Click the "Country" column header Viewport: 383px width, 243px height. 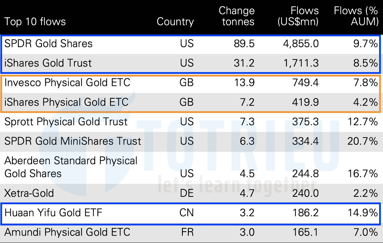175,22
